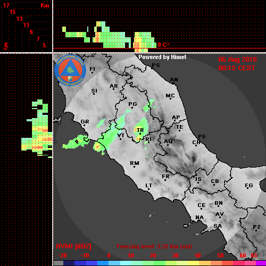
Task: Click the '60' dBZ scale value
Action: pos(243,255)
